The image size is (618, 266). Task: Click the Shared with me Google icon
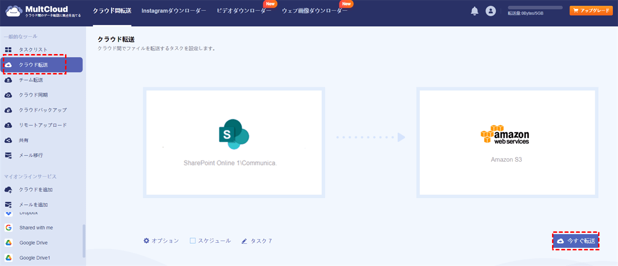9,228
